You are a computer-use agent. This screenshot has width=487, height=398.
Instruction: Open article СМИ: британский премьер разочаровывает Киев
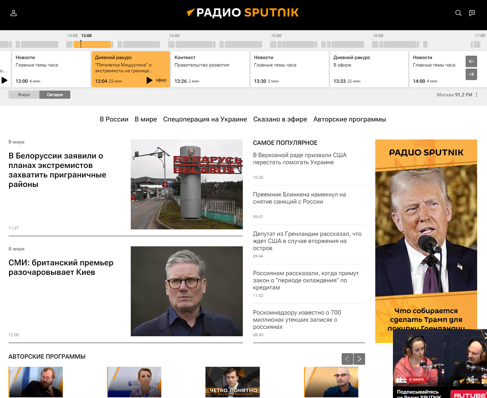[61, 267]
